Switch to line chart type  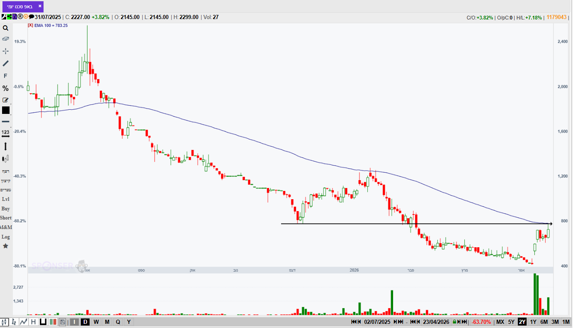(x=24, y=322)
